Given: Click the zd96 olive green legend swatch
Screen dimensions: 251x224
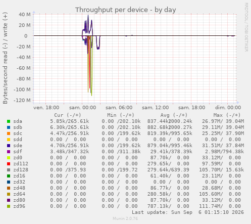Looking at the screenshot, I should tap(9, 206).
